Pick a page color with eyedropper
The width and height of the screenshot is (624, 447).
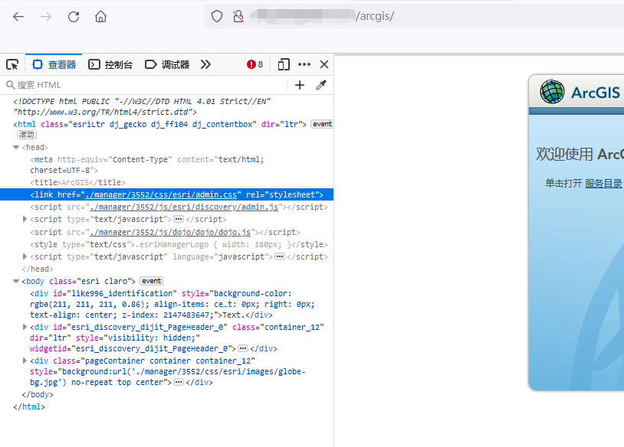(321, 85)
